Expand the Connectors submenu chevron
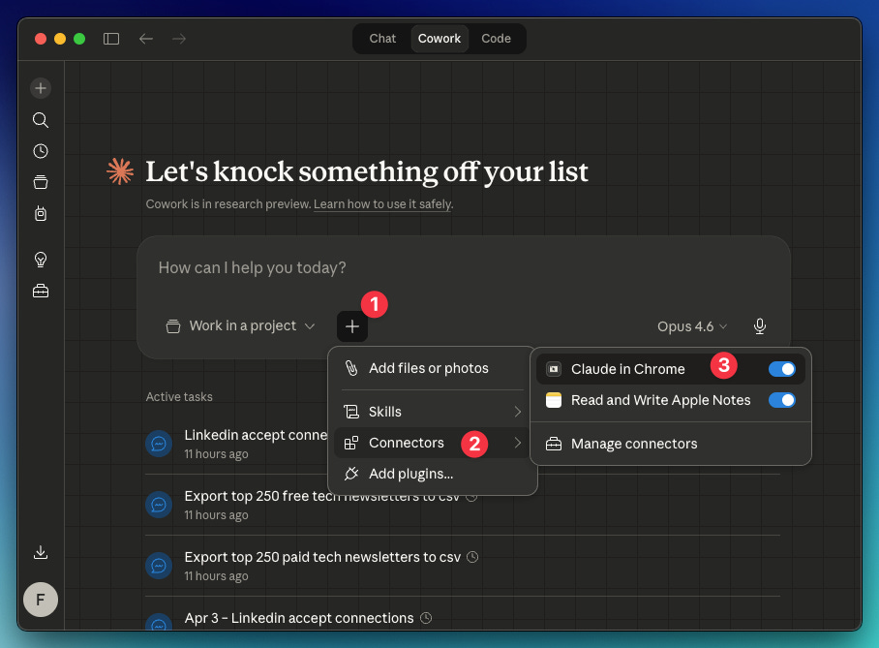The image size is (879, 648). [x=517, y=443]
